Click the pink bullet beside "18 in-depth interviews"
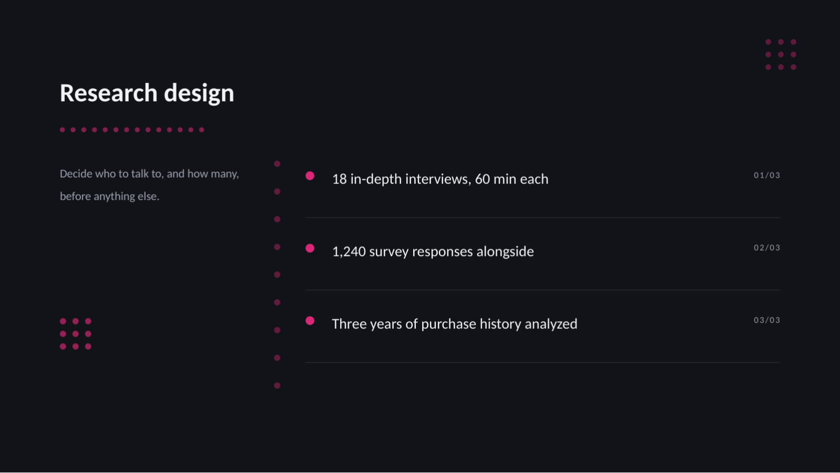The width and height of the screenshot is (840, 473). [x=310, y=176]
